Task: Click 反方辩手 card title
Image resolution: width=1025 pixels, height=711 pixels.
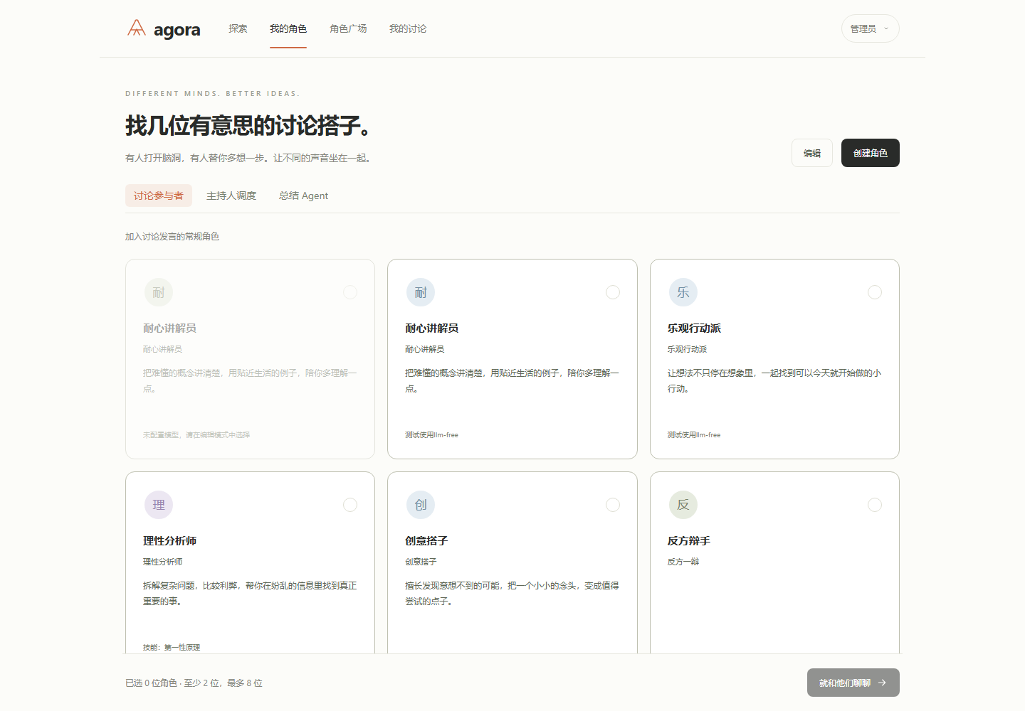Action: pyautogui.click(x=688, y=540)
